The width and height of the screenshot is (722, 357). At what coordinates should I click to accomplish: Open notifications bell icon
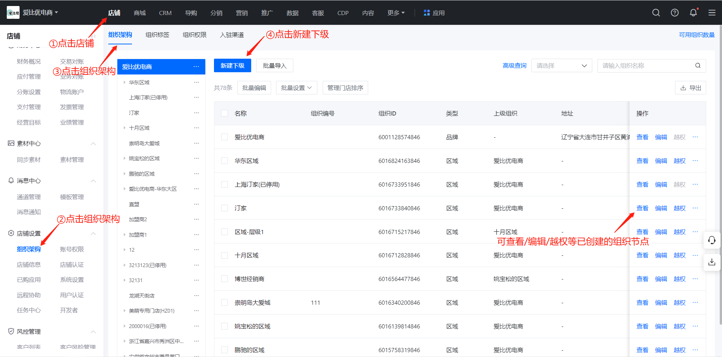693,13
